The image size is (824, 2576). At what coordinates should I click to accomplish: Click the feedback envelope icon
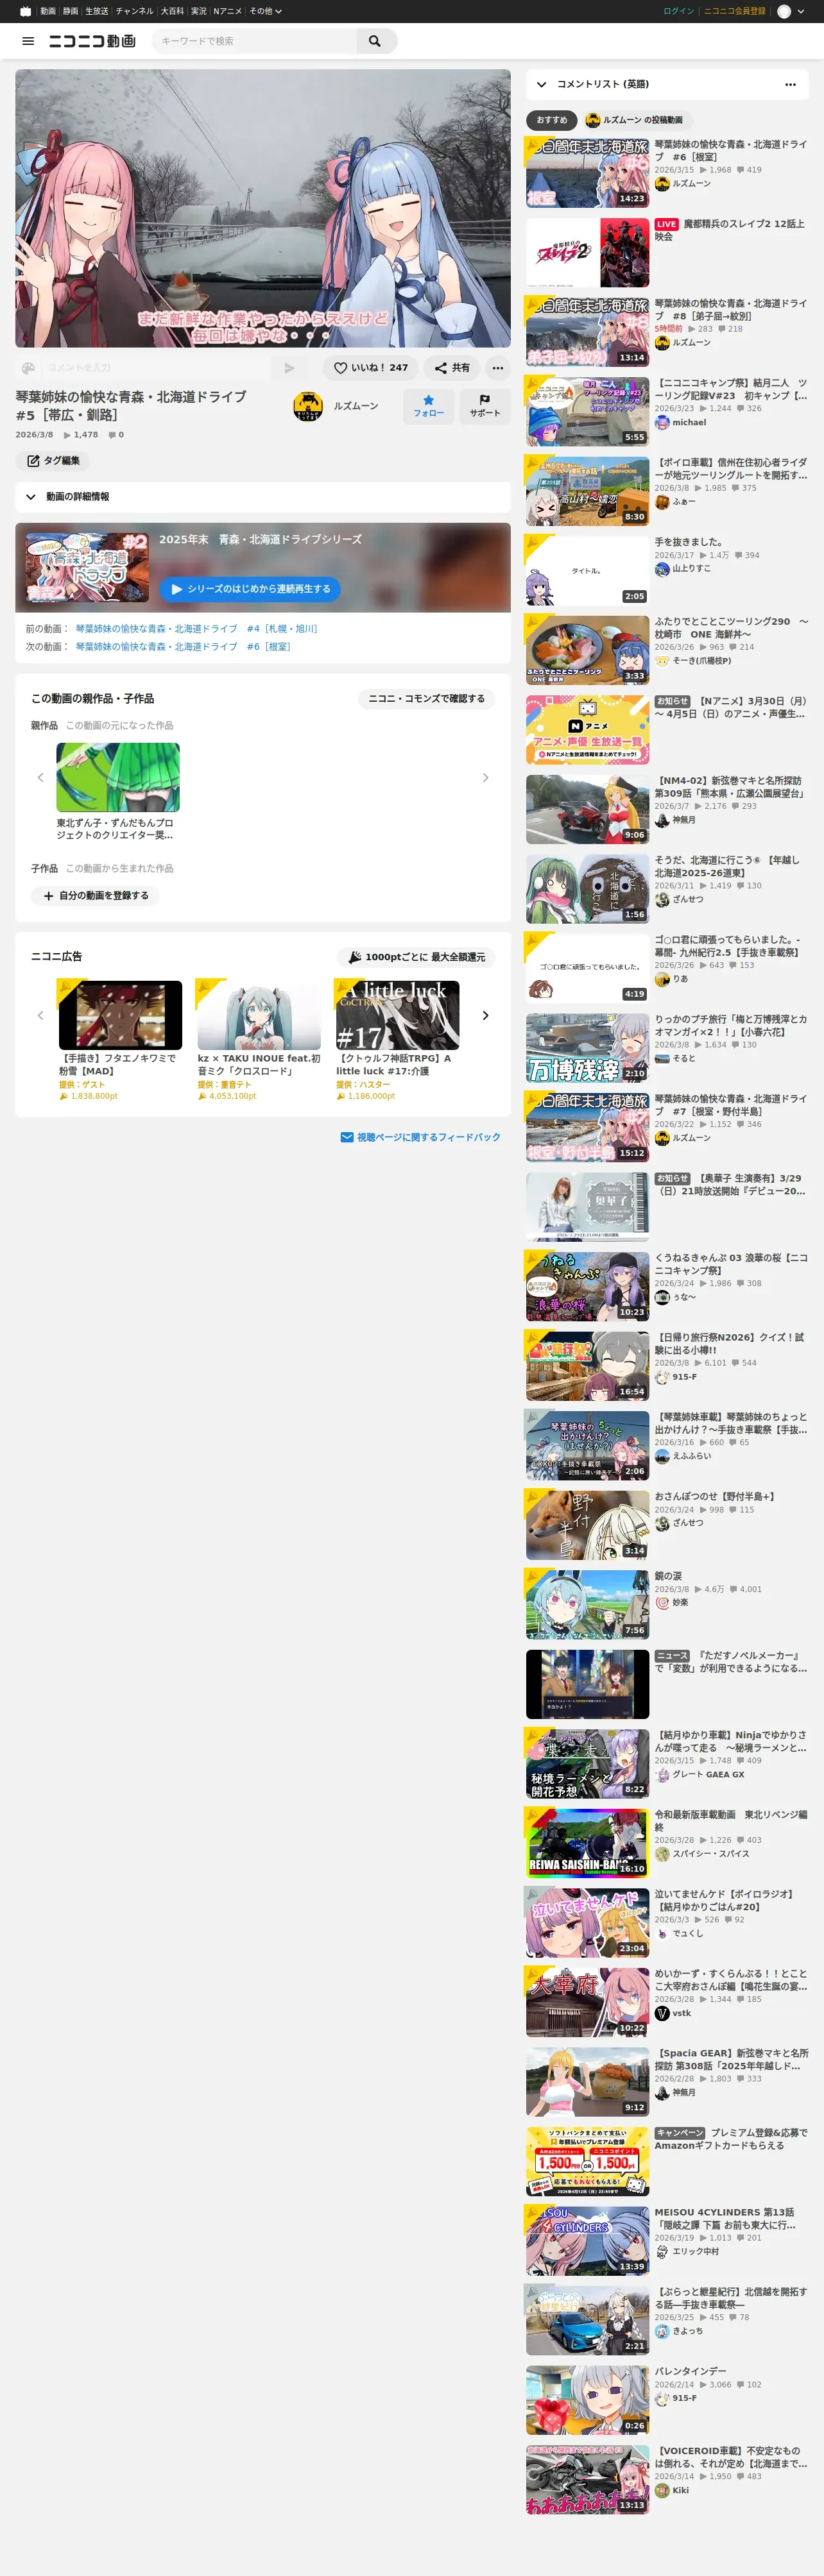pyautogui.click(x=347, y=1137)
